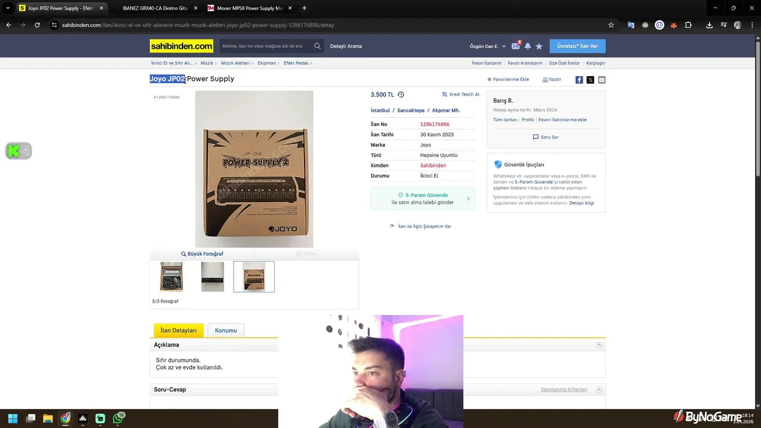Collapse the Soru-Cevap section
761x428 pixels.
[x=599, y=390]
